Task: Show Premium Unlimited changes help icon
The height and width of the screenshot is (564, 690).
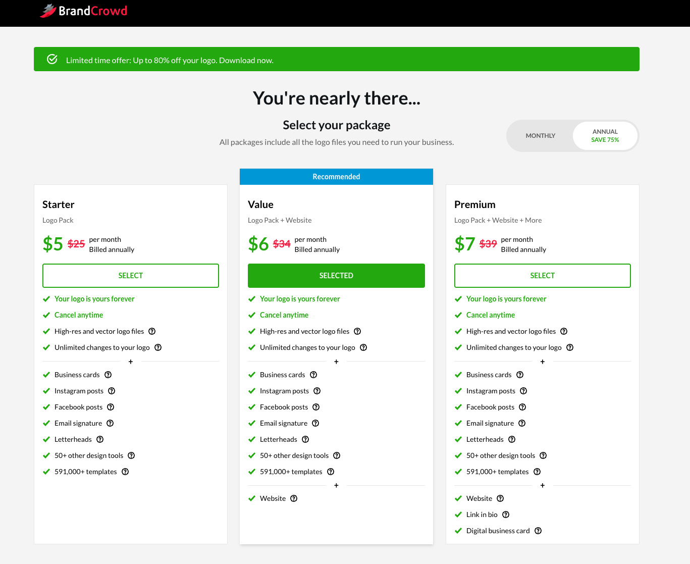Action: 570,347
